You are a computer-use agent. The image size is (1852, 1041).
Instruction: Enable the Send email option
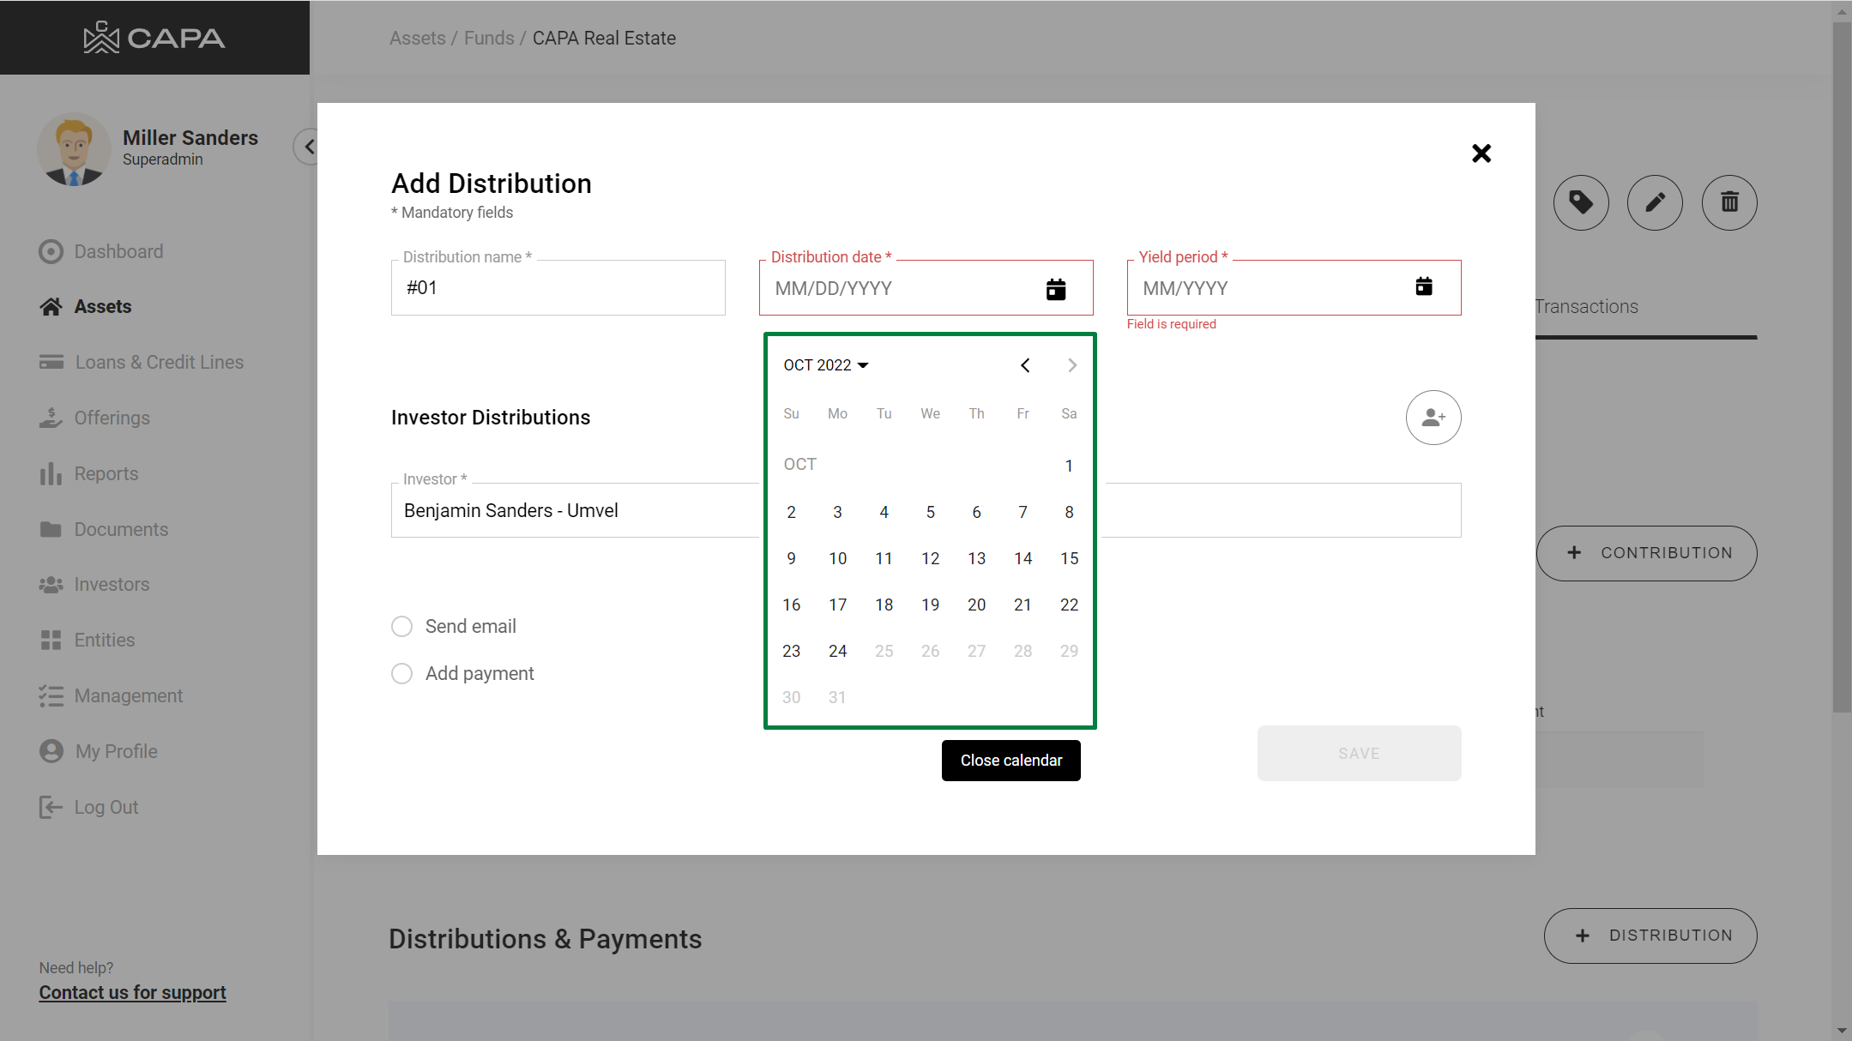click(401, 626)
